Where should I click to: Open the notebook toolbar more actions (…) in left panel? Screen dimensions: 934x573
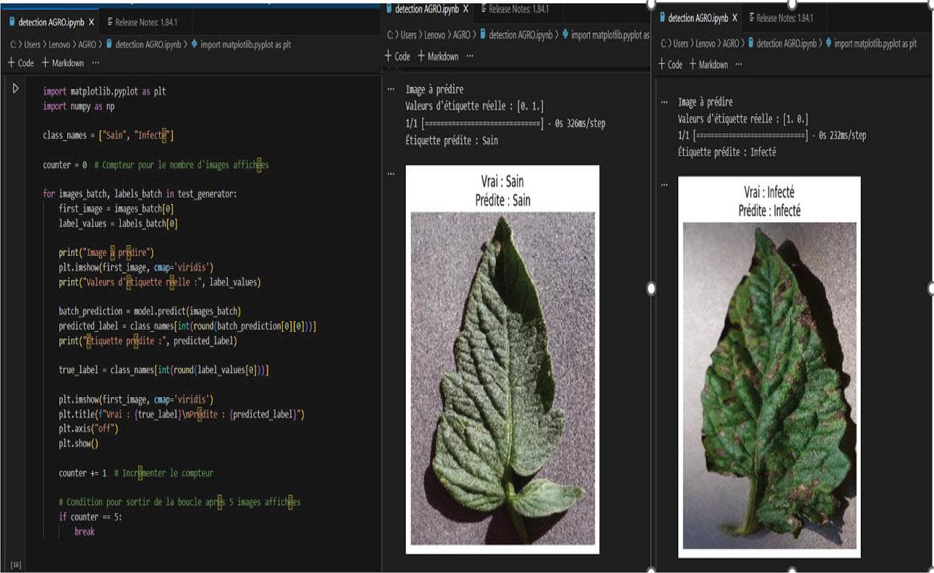[x=96, y=63]
